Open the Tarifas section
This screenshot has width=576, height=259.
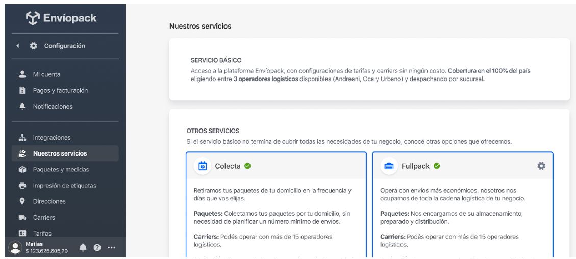click(x=65, y=234)
